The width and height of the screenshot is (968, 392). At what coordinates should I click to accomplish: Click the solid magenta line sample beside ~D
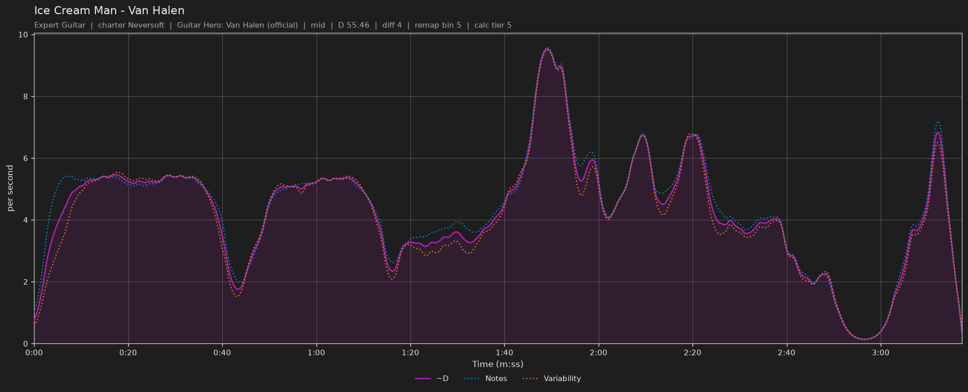[x=423, y=379]
